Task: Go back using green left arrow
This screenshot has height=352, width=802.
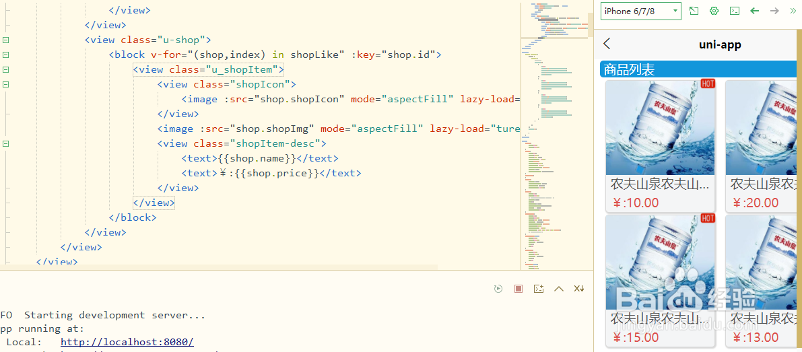Action: [x=754, y=11]
